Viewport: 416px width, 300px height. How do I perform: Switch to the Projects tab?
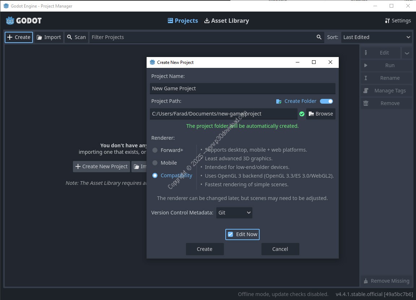(183, 21)
